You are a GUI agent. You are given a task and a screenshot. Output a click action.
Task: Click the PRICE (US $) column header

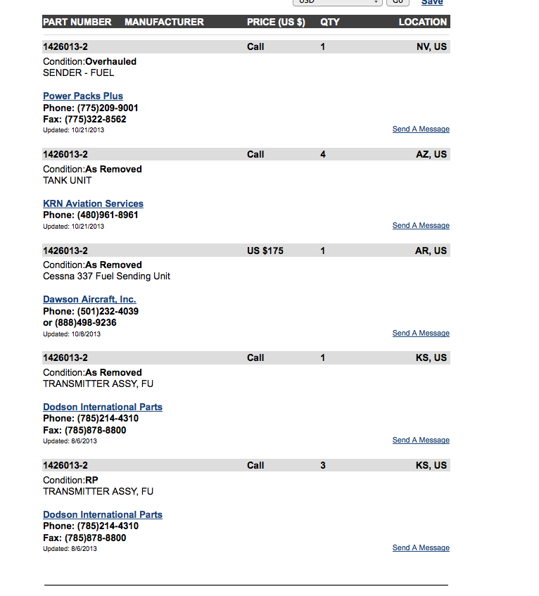(276, 22)
